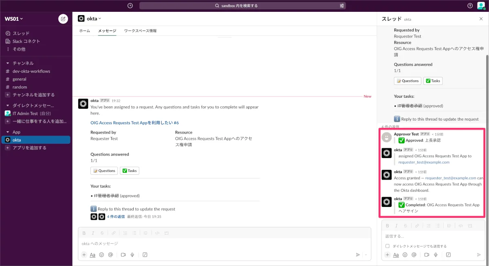Open emoji picker in okta message composer
489x266 pixels.
tap(101, 255)
